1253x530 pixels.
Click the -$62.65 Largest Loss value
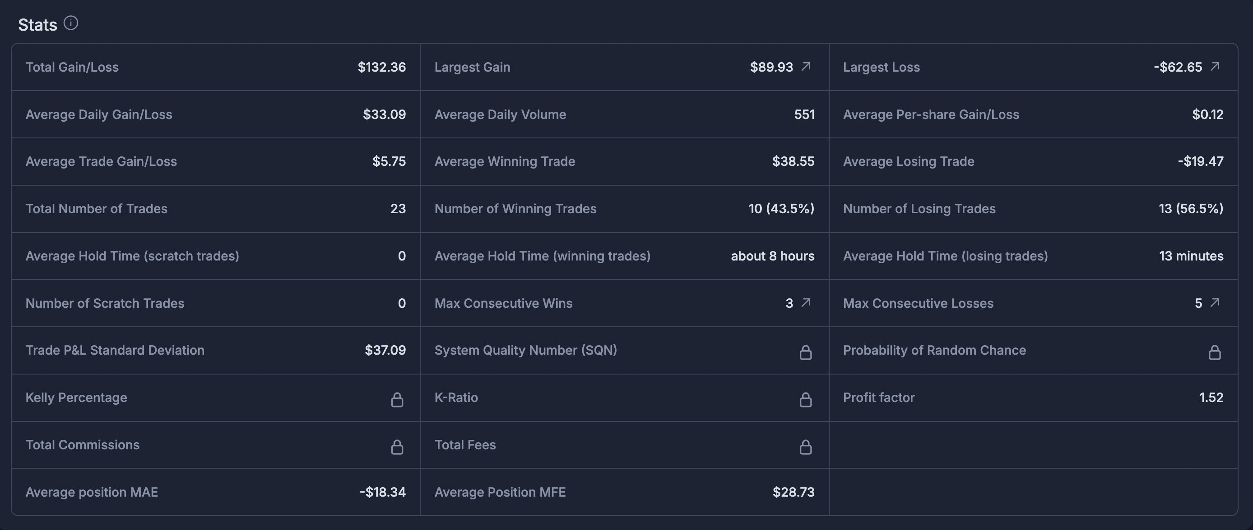(x=1178, y=67)
